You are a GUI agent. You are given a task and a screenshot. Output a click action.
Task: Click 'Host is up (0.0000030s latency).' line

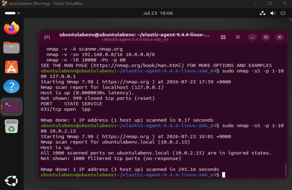tap(87, 93)
